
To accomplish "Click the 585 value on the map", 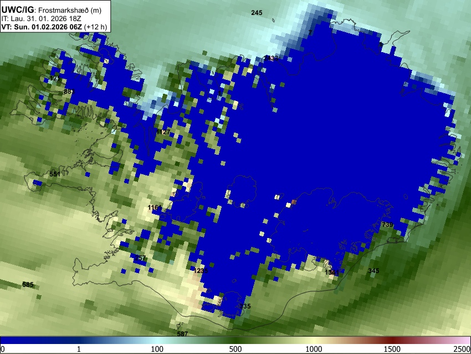I will click(28, 284).
